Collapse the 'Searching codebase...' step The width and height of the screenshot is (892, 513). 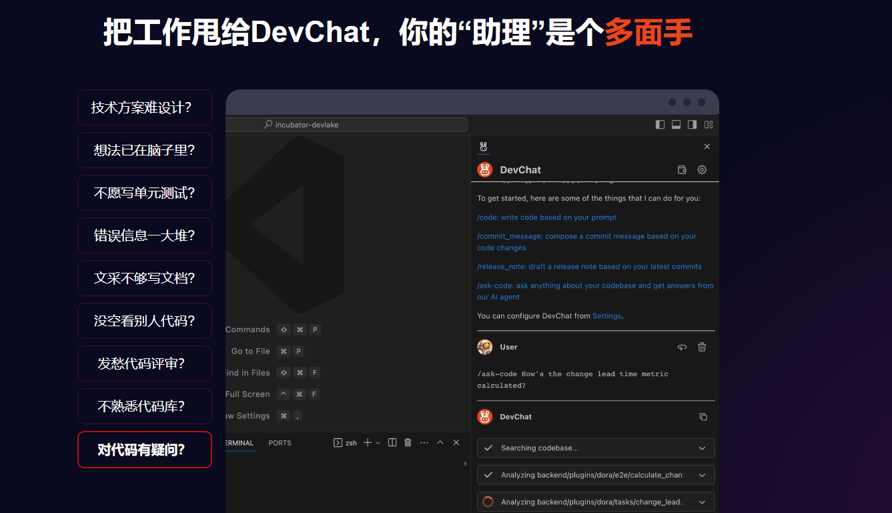coord(702,448)
